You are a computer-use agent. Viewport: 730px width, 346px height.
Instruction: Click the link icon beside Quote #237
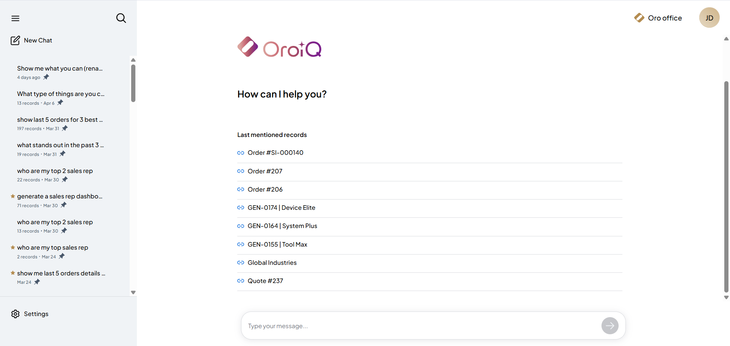click(241, 281)
